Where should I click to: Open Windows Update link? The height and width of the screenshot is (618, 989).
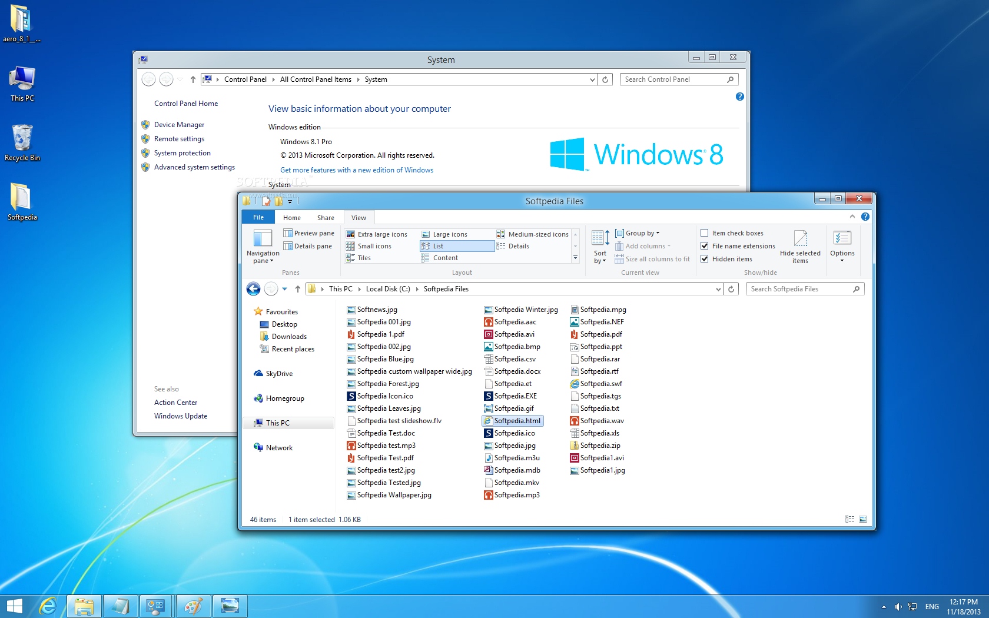(x=181, y=416)
